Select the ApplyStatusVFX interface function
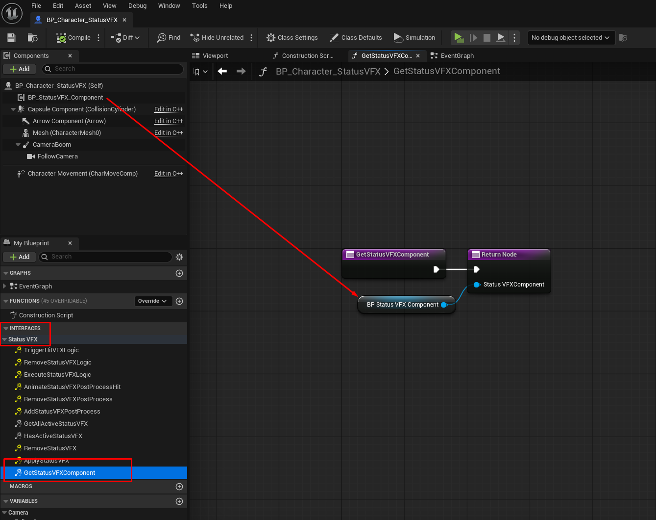 coord(47,461)
